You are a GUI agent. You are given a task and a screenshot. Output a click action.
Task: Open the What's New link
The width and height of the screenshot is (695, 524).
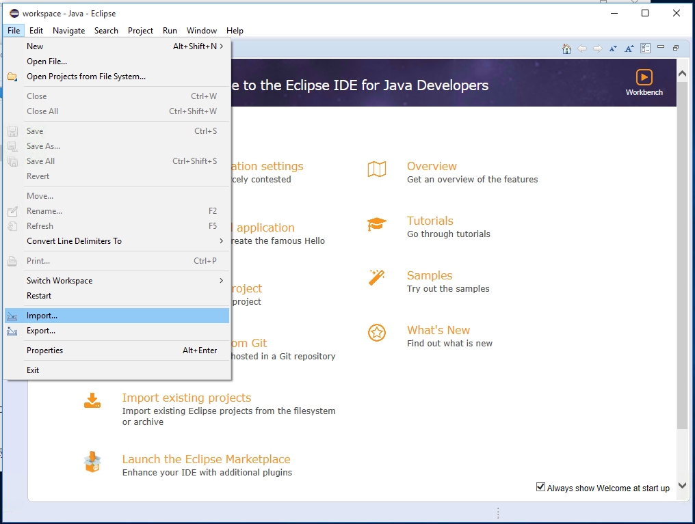point(438,330)
